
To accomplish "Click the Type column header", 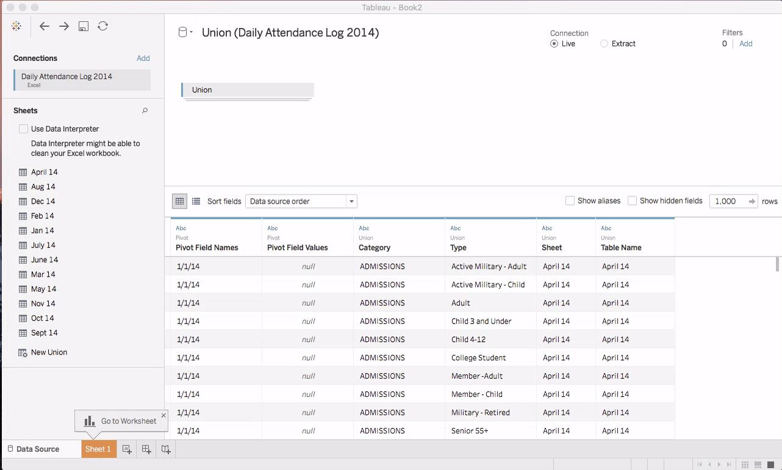I will pyautogui.click(x=491, y=238).
